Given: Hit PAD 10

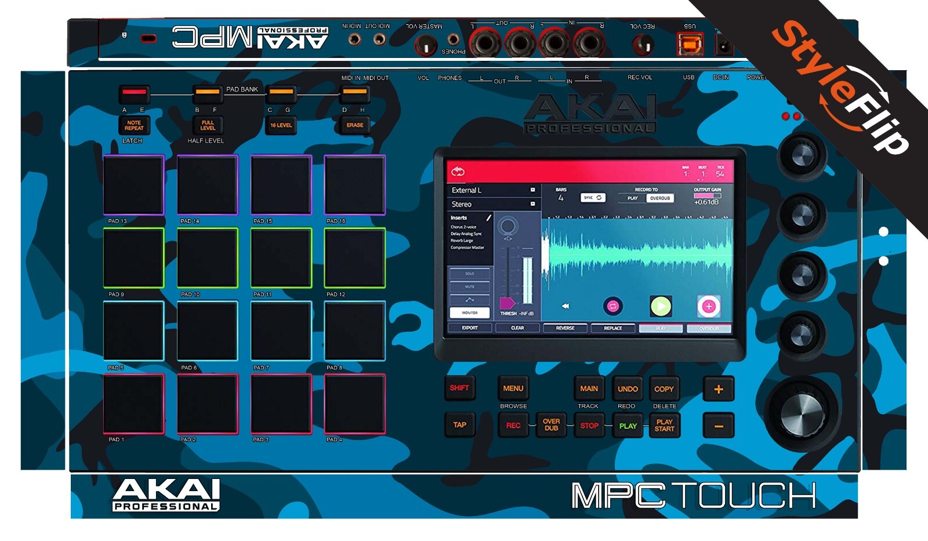Looking at the screenshot, I should (208, 258).
